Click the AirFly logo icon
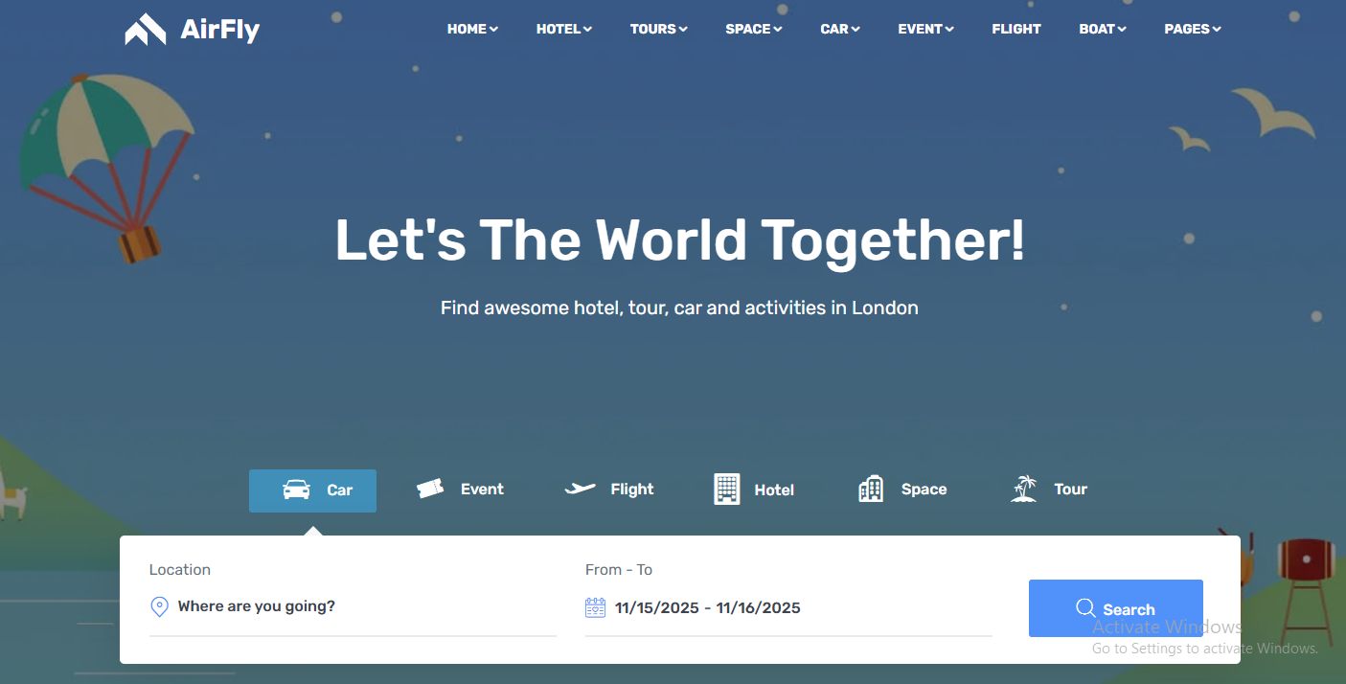 click(x=146, y=29)
